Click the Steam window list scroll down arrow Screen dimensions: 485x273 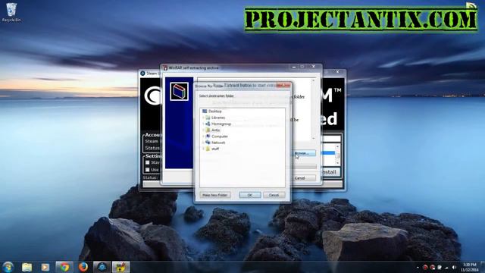pos(337,163)
